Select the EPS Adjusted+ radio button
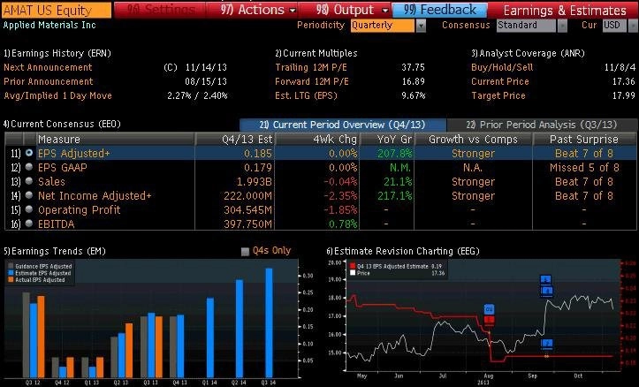 (29, 153)
